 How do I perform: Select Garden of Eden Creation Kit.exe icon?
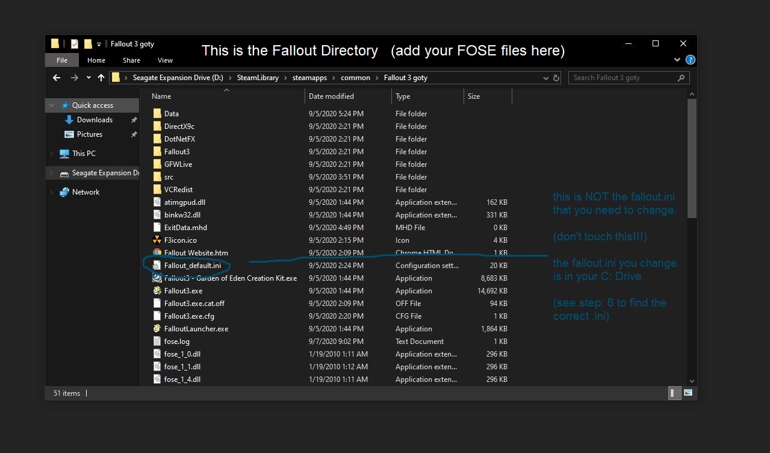[157, 278]
